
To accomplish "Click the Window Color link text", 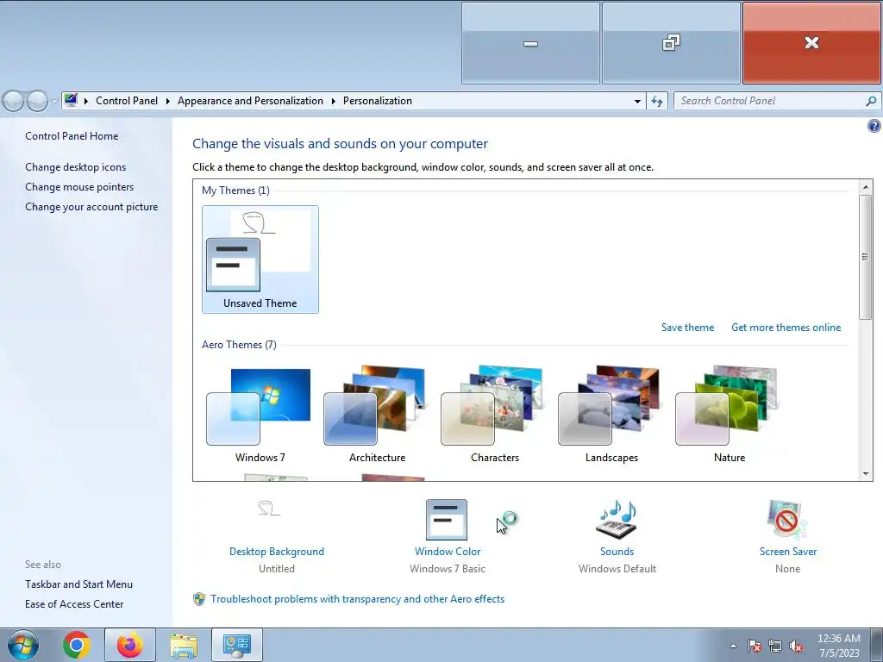I will pos(448,552).
